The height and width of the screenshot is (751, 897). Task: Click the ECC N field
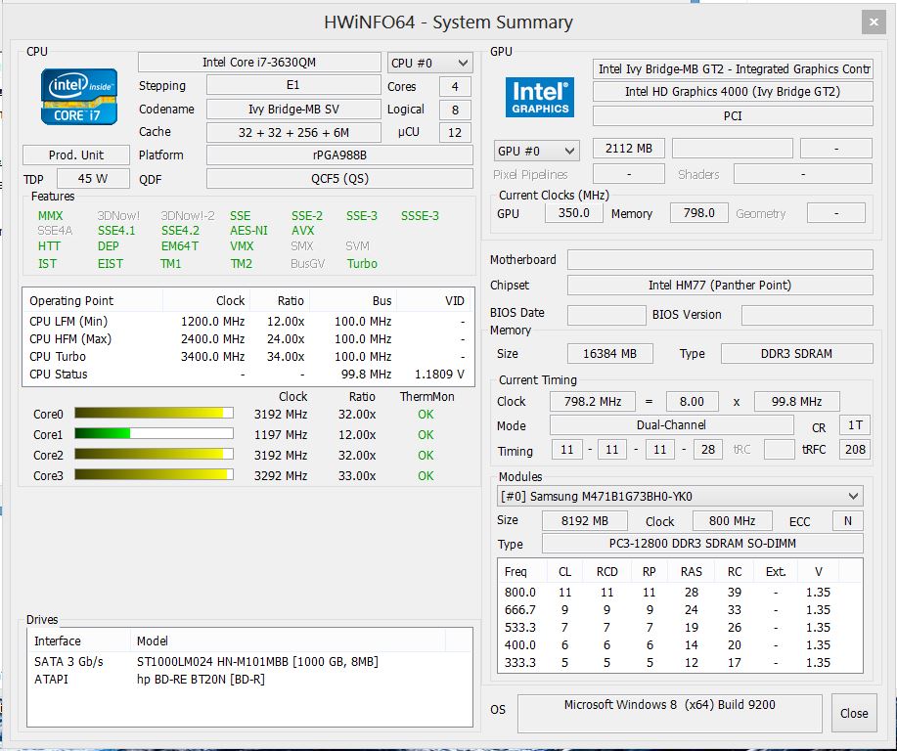coord(848,521)
